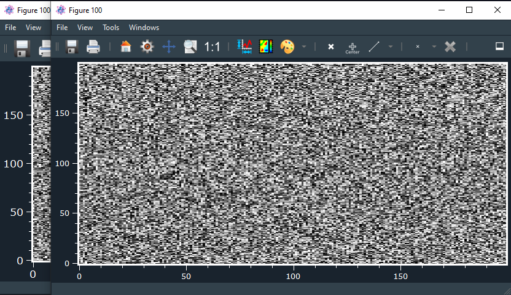Click y-axis label 50 in background window
511x295 pixels.
pos(17,212)
